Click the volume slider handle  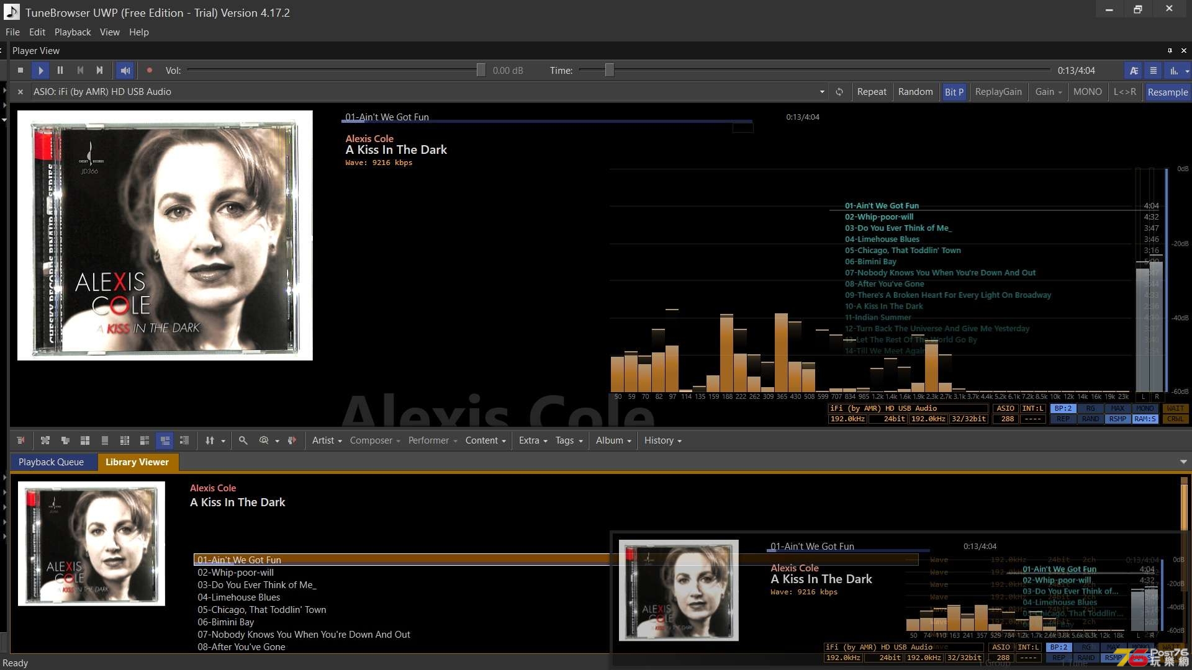tap(481, 70)
